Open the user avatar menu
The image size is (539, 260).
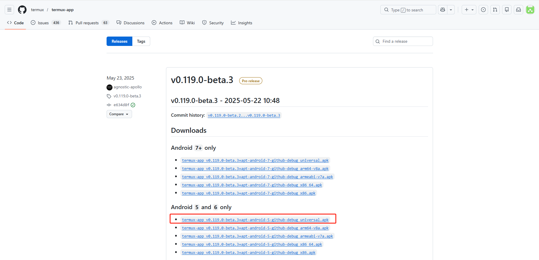(x=530, y=10)
